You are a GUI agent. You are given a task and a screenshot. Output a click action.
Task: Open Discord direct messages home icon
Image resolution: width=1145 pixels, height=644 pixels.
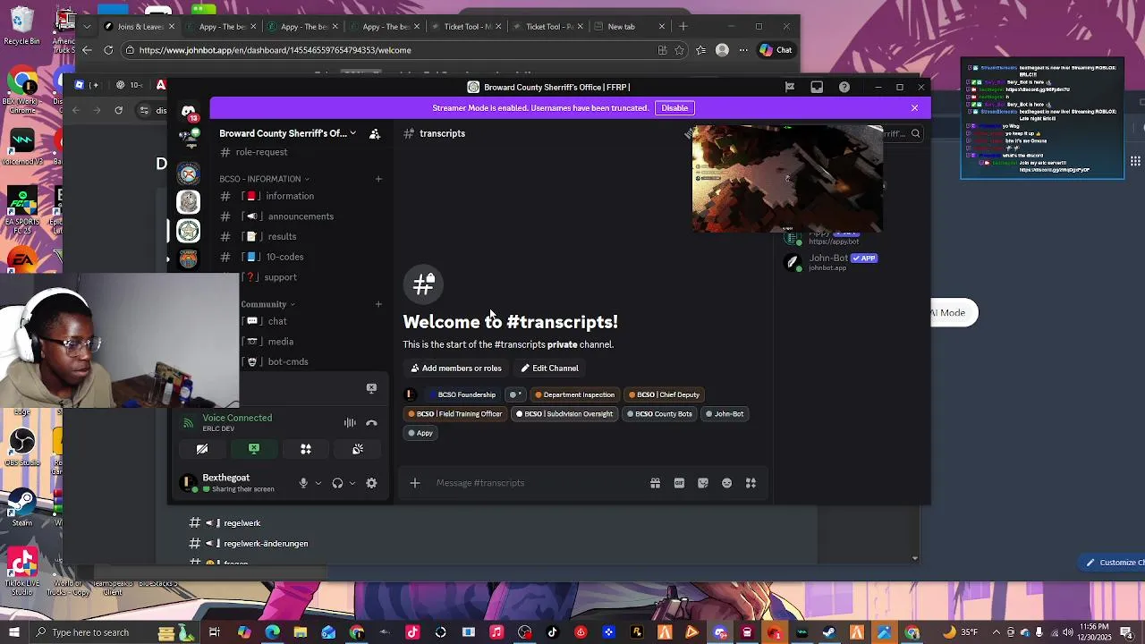188,113
